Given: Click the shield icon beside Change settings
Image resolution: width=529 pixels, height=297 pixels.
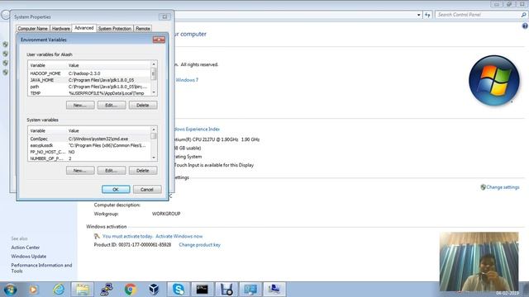Looking at the screenshot, I should [483, 187].
